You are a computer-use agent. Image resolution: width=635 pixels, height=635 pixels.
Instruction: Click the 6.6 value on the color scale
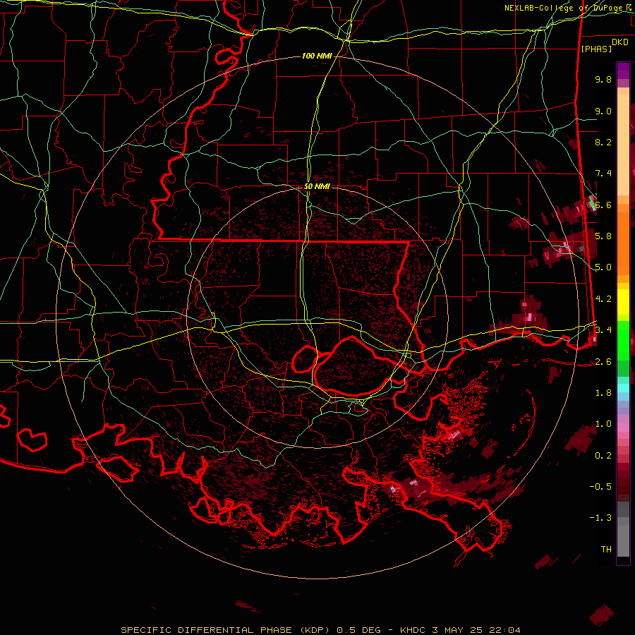pyautogui.click(x=603, y=205)
